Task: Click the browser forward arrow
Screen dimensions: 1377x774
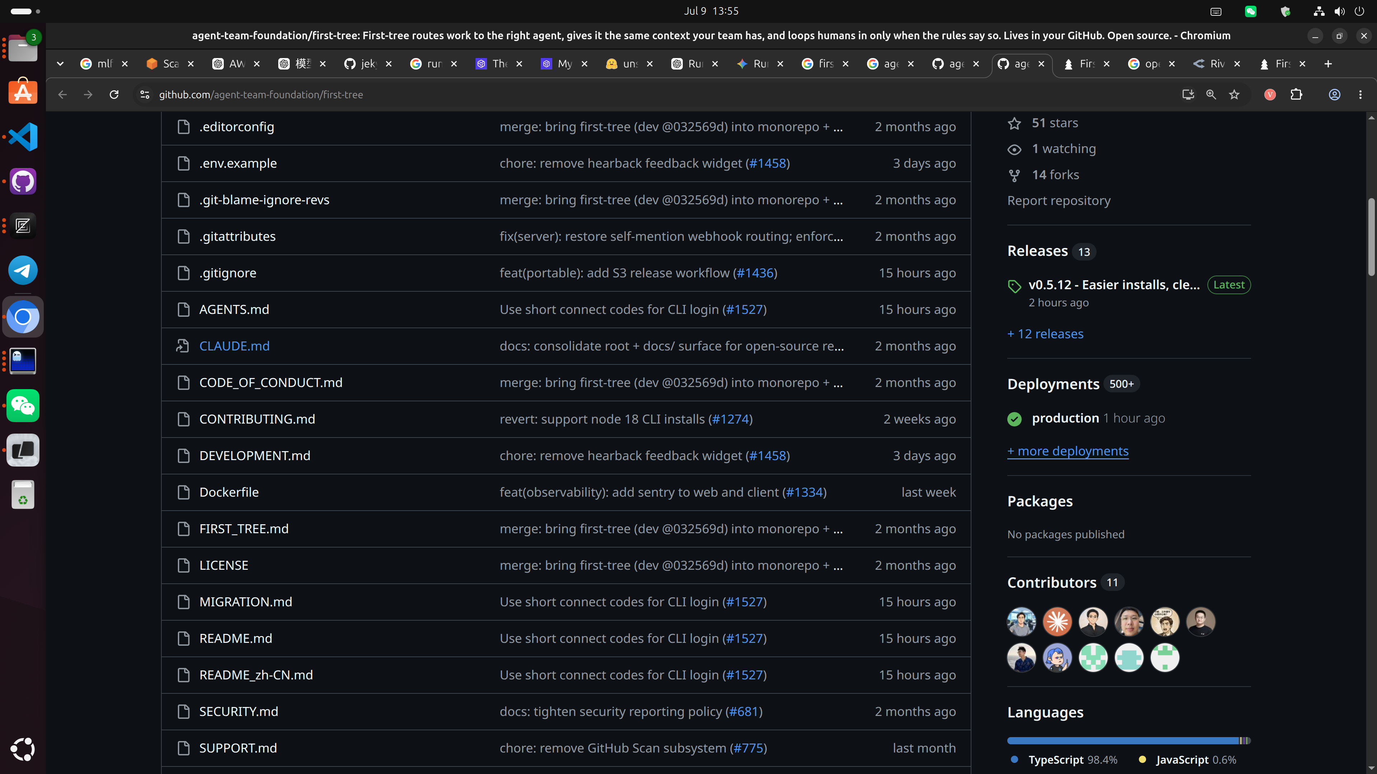Action: click(88, 95)
